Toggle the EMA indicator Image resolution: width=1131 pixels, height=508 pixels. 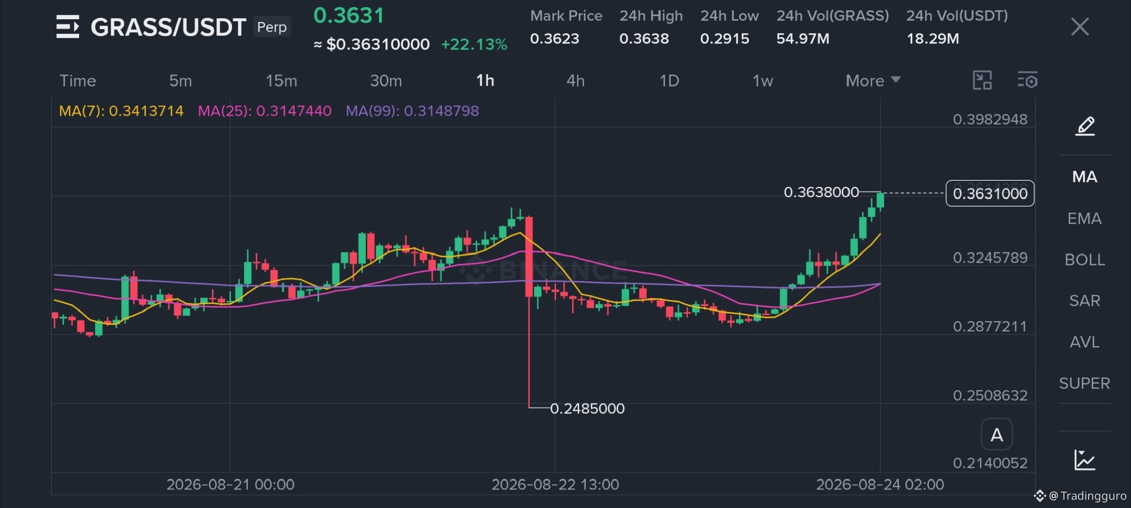pyautogui.click(x=1085, y=218)
